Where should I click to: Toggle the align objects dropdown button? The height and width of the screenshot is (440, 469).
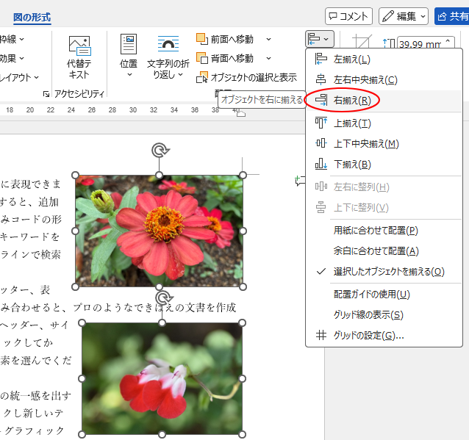click(320, 39)
